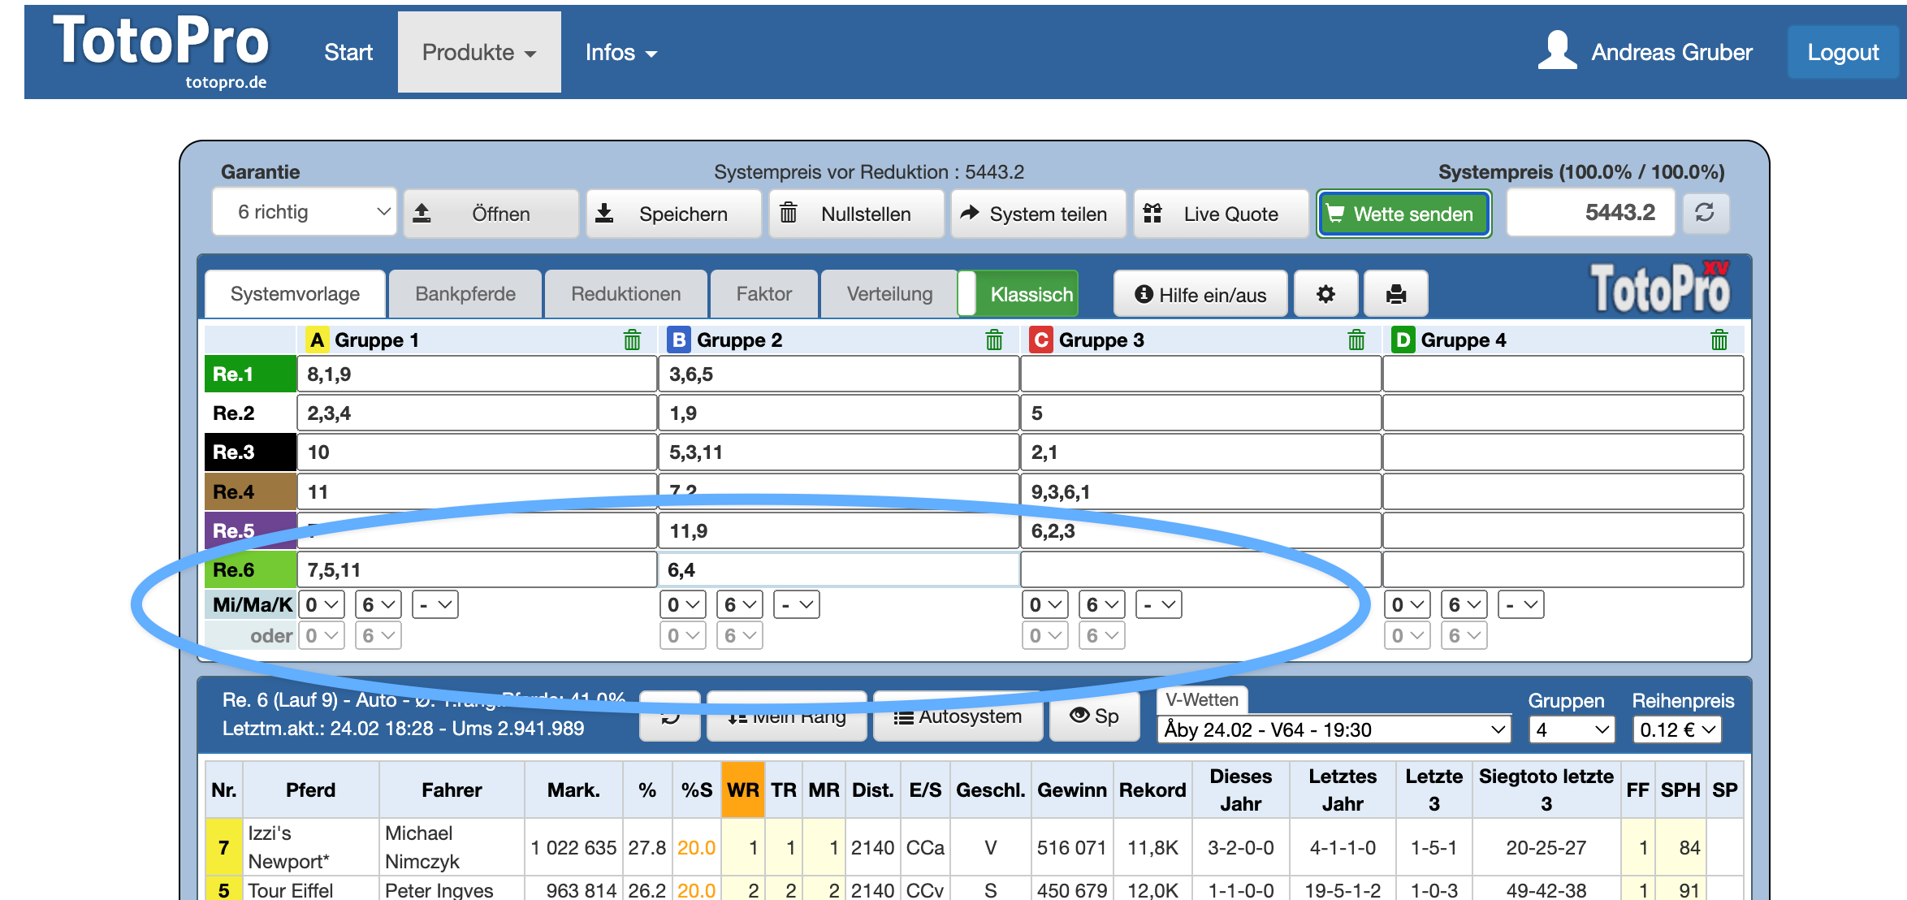Viewport: 1907px width, 900px height.
Task: Switch to the Verteilung tab
Action: tap(890, 294)
